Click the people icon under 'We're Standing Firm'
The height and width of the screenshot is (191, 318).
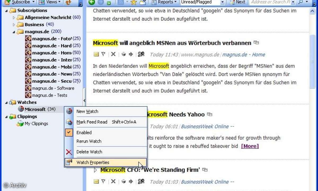141,181
